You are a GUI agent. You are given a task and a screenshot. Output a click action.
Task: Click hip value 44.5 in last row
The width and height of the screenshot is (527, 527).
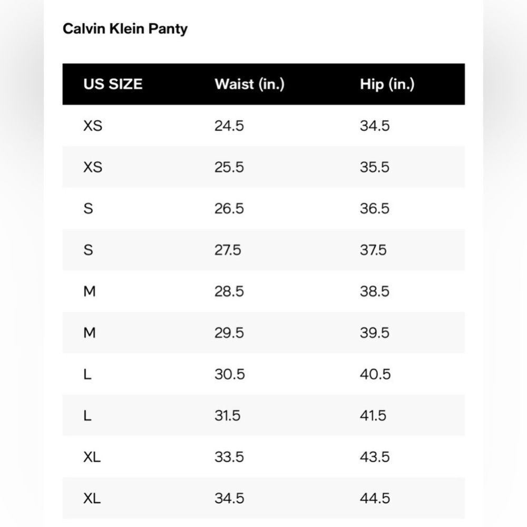[375, 499]
